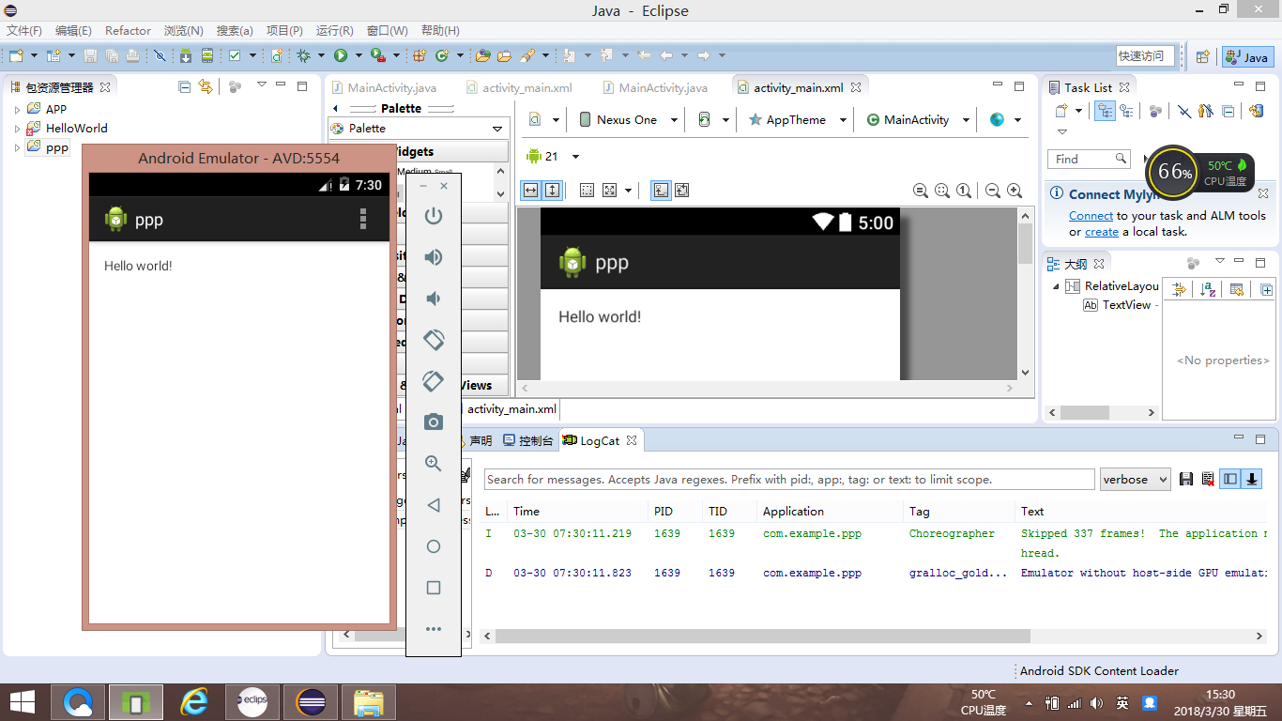Save the LogCat log to a file
The image size is (1282, 721).
click(x=1186, y=480)
